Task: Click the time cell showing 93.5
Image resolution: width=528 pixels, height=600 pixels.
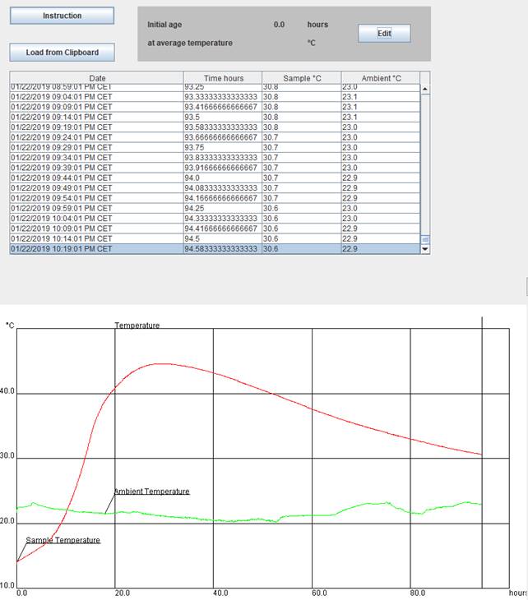Action: click(x=222, y=117)
